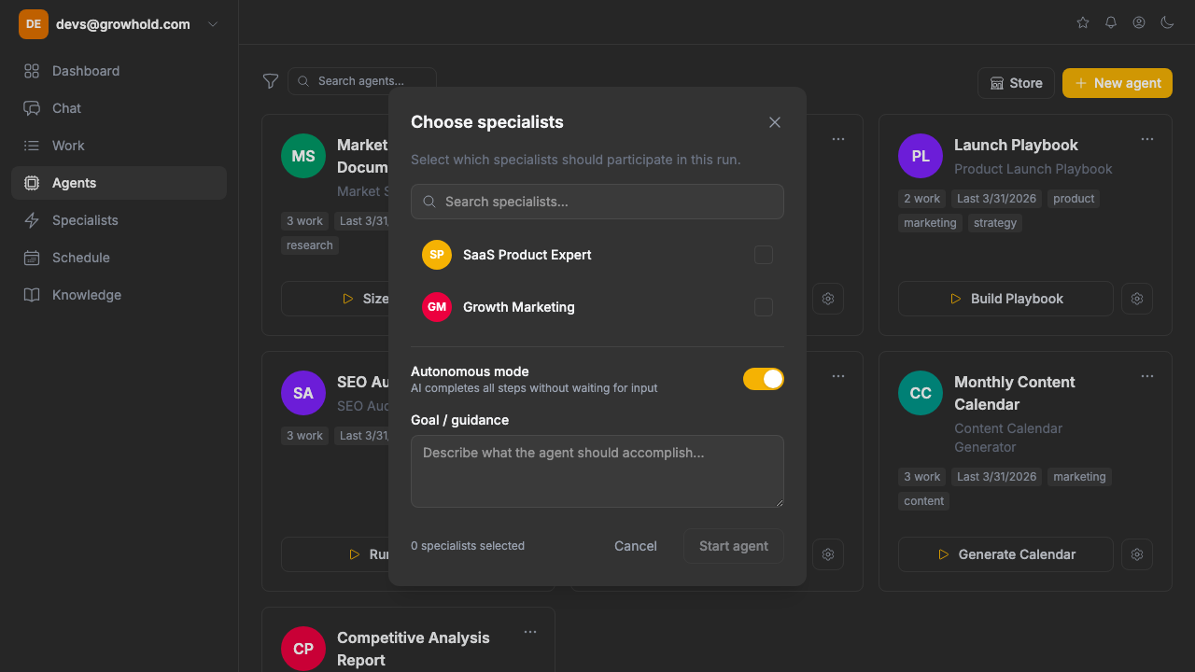The image size is (1195, 672).
Task: Click the Cancel button in dialog
Action: (x=636, y=546)
